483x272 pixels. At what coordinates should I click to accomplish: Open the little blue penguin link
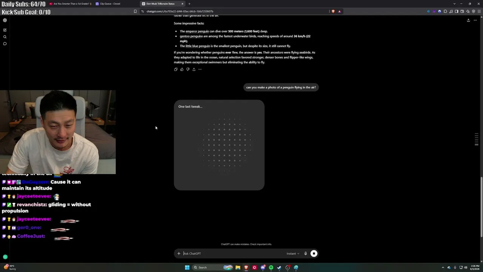197,46
